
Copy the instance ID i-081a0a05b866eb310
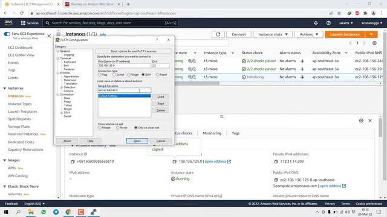pos(73,162)
